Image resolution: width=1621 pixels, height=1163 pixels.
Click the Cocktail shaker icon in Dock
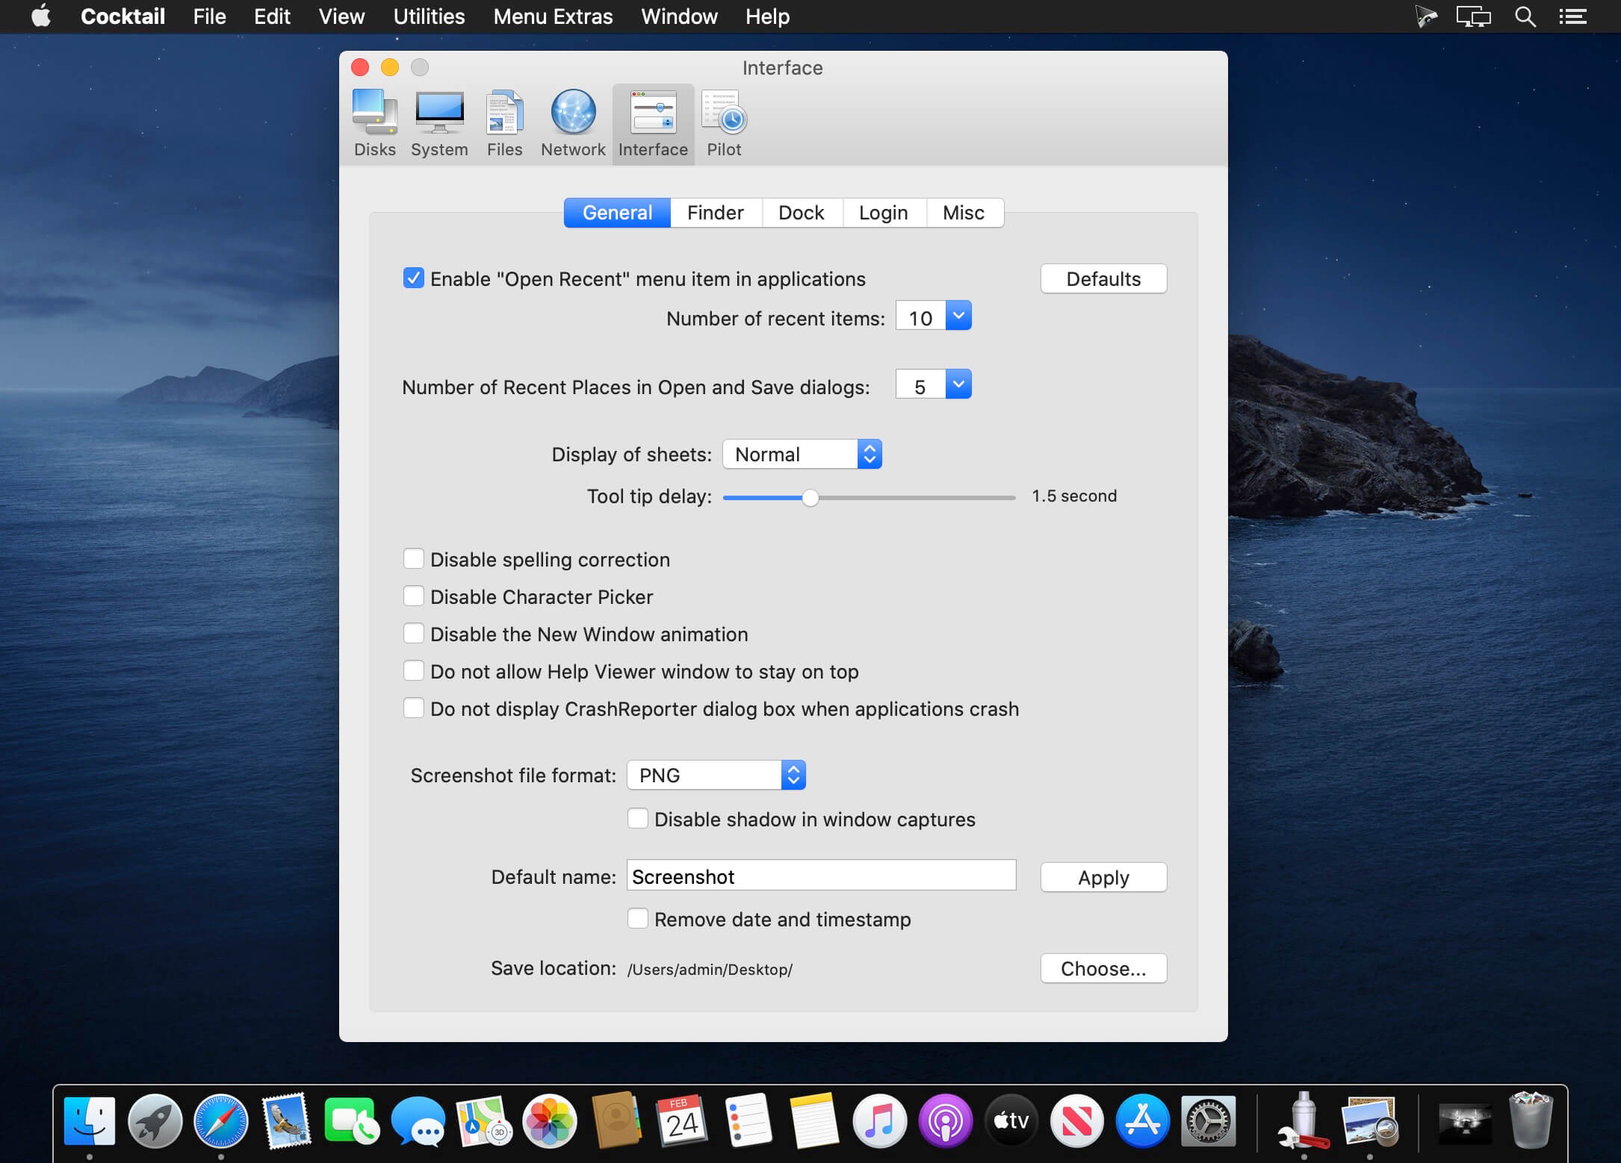[x=1303, y=1120]
